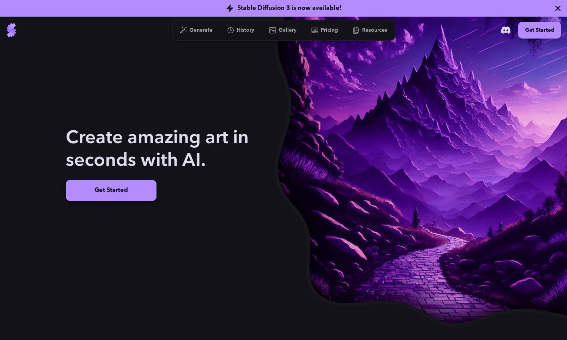Click the magic wand Generate icon
The width and height of the screenshot is (567, 340).
click(x=183, y=30)
